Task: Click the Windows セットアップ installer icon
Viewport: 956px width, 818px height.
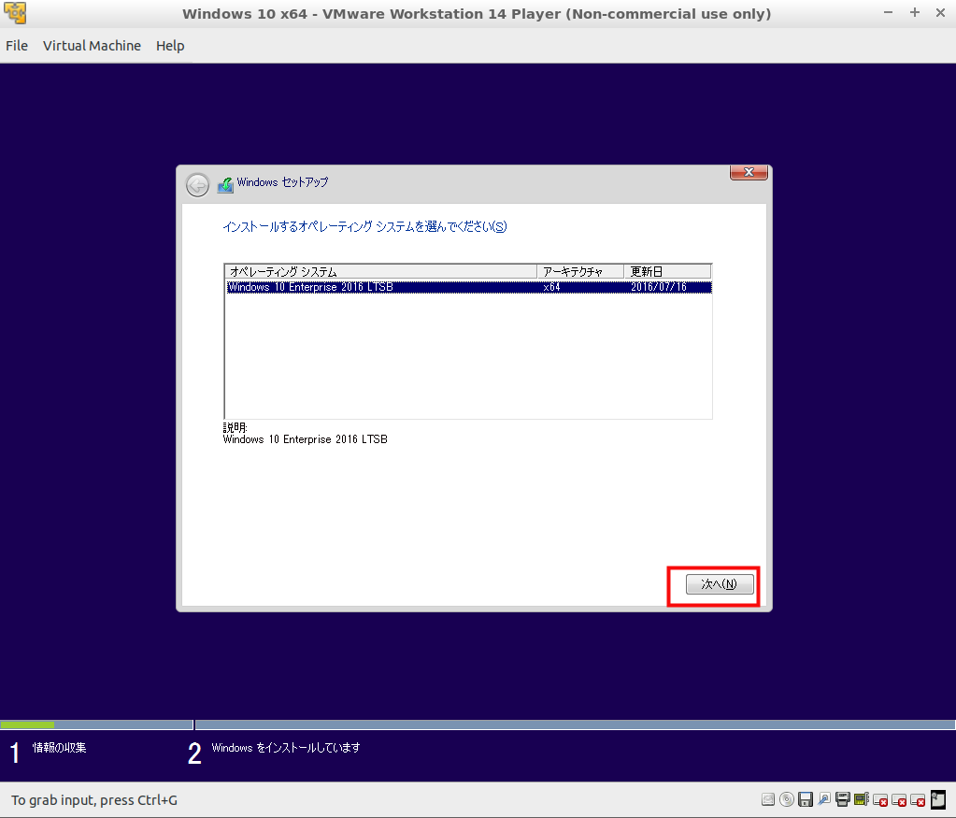Action: (x=225, y=184)
